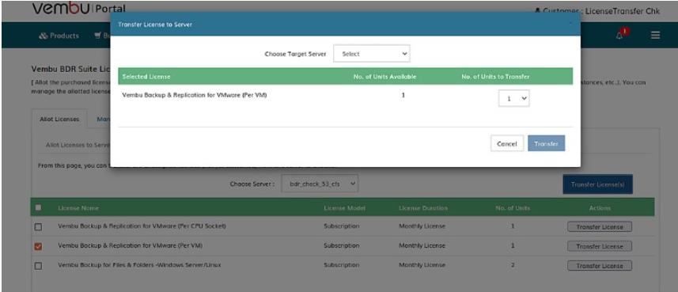This screenshot has width=678, height=292.
Task: Click the blue Transfer button in the dialog
Action: 546,143
